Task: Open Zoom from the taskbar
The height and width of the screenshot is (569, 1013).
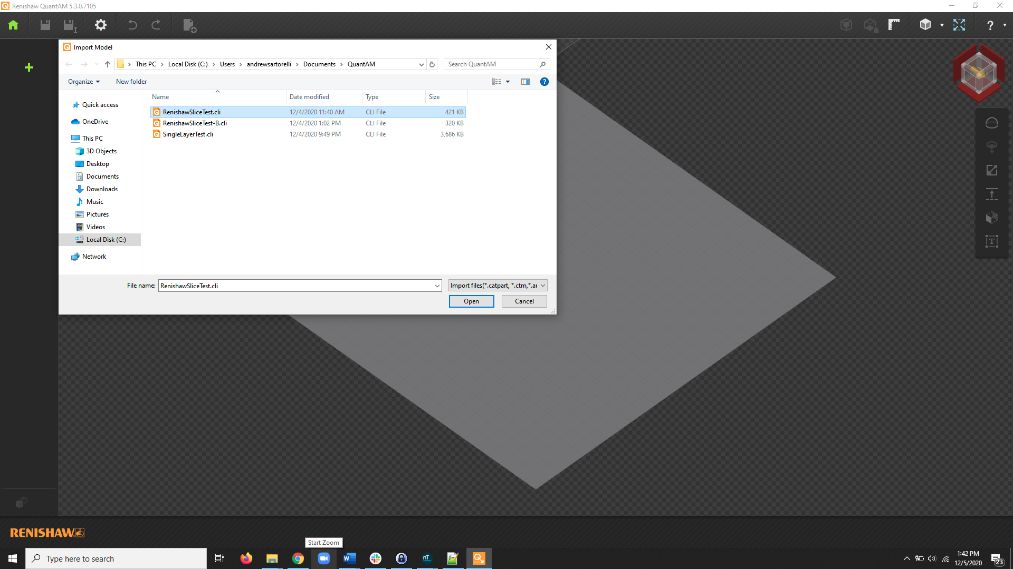Action: [324, 558]
